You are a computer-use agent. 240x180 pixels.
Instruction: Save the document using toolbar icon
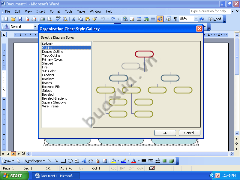(x=20, y=19)
